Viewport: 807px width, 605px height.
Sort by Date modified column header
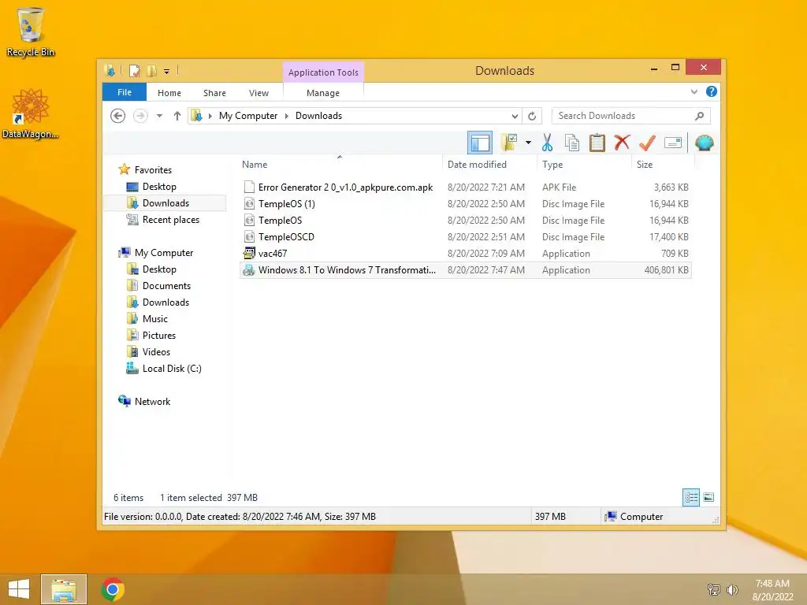coord(477,165)
